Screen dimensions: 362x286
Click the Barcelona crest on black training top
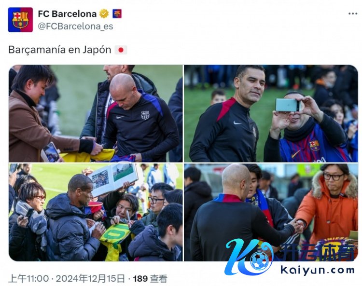(x=145, y=115)
